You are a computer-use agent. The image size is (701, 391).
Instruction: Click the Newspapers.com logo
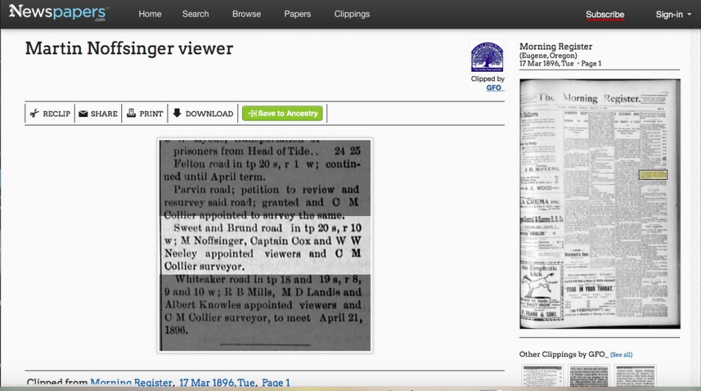coord(58,13)
